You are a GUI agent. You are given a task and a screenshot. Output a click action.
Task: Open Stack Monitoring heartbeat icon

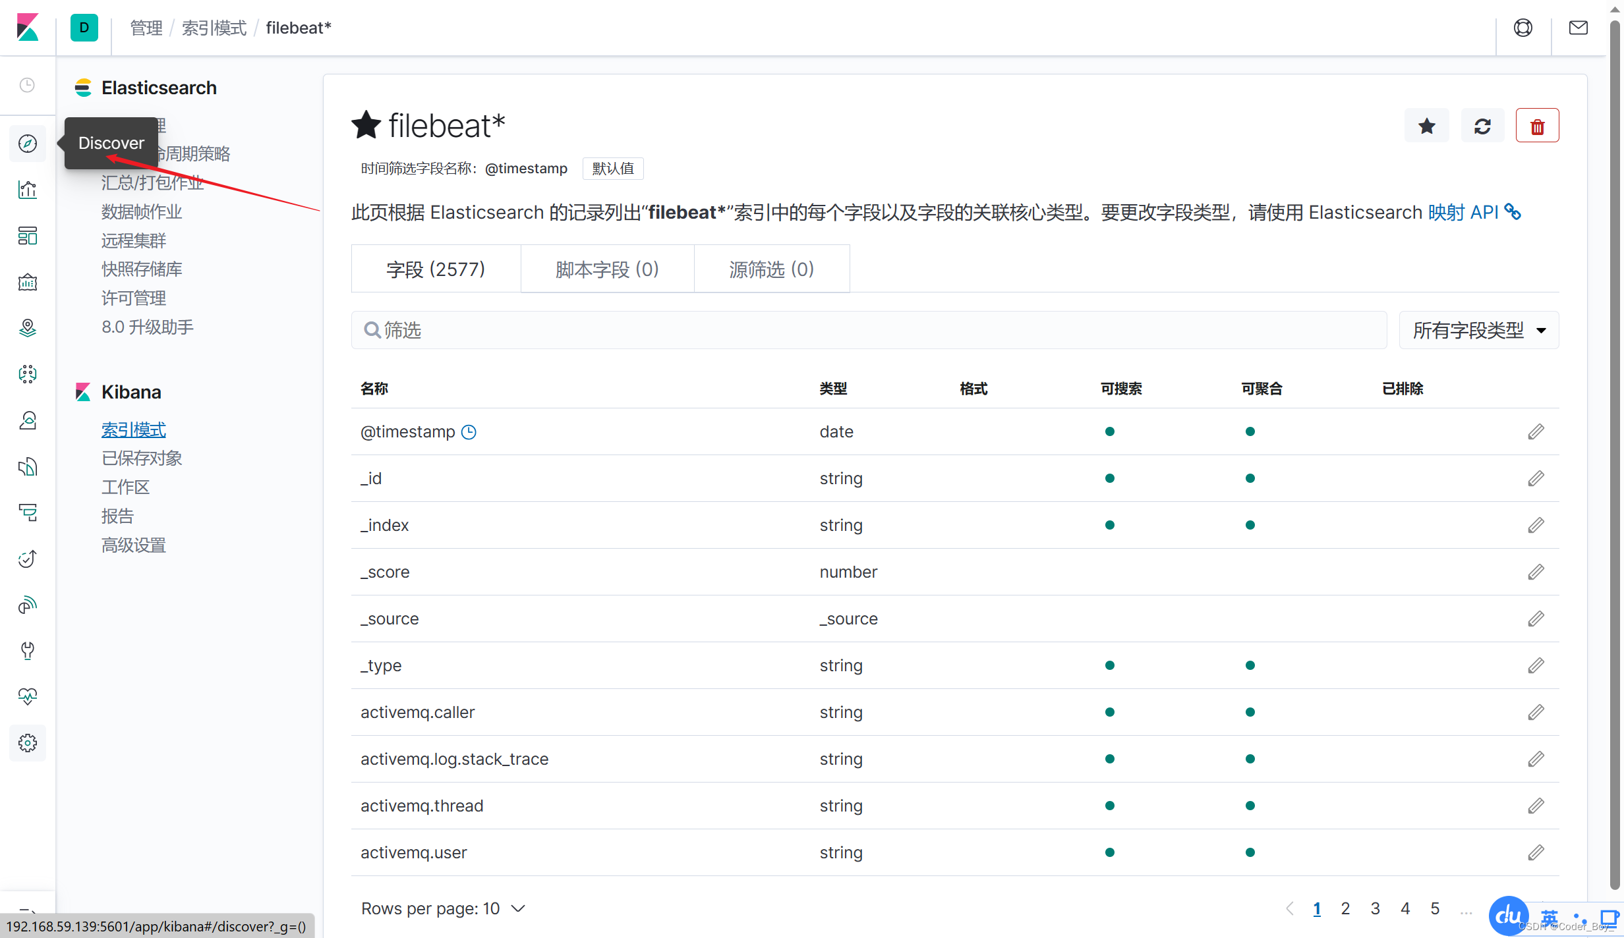[27, 696]
